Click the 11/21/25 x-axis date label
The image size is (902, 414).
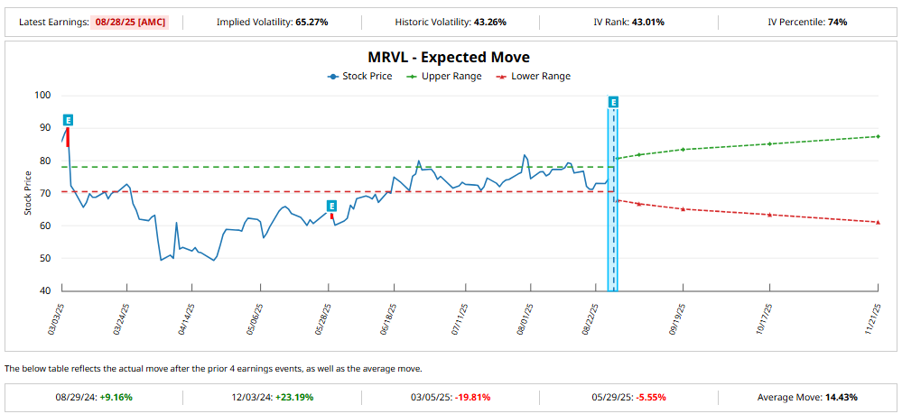point(873,317)
